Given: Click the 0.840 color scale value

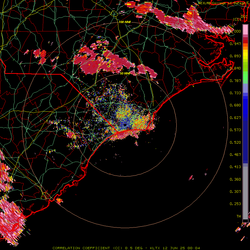Looking at the screenshot, I should click(x=235, y=68).
